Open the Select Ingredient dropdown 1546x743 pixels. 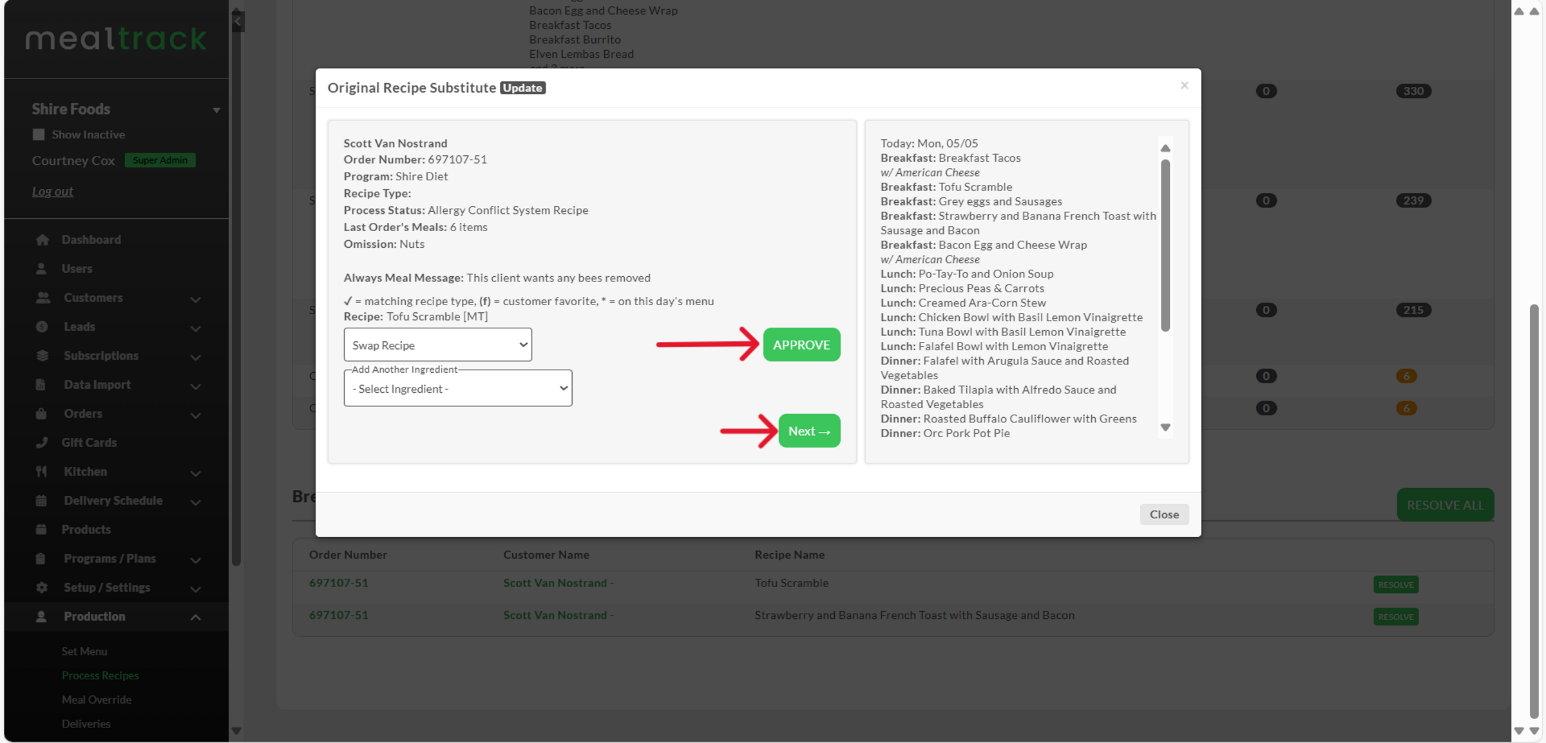click(457, 388)
